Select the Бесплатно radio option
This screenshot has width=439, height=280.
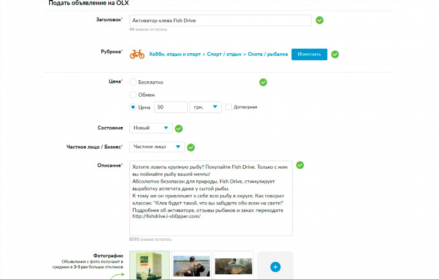133,82
